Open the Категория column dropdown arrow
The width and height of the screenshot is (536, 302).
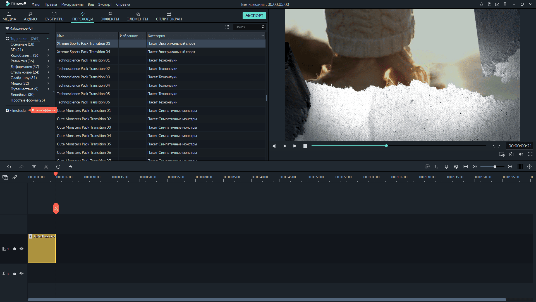click(263, 36)
